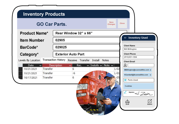Image resolution: width=179 pixels, height=124 pixels.
Task: Click the back arrow in Inventory Used
Action: [x=125, y=38]
